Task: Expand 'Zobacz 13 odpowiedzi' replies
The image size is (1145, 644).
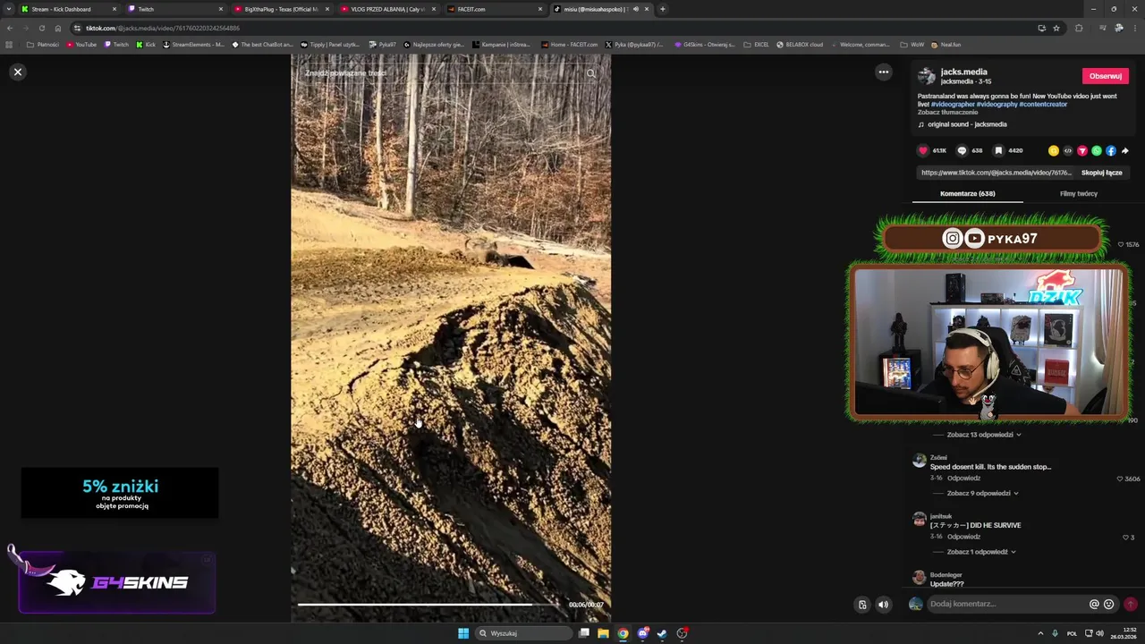Action: click(983, 435)
